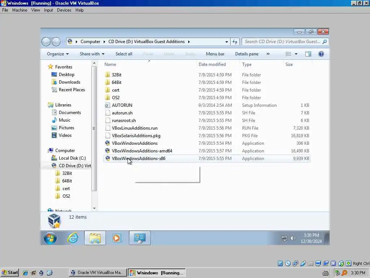Image resolution: width=370 pixels, height=278 pixels.
Task: Select the VBoxSolarisAdditions.pkg file
Action: coord(207,135)
